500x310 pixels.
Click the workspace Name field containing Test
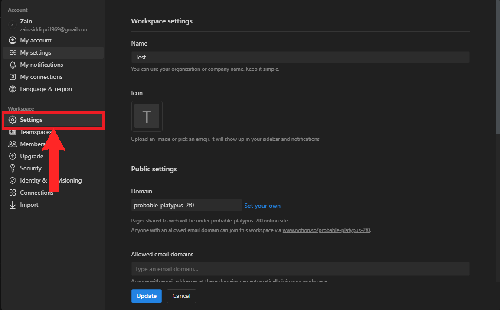point(300,57)
